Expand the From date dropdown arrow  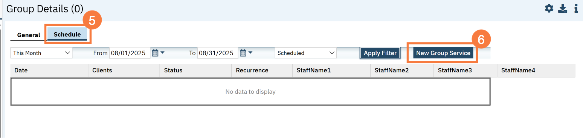click(x=163, y=52)
